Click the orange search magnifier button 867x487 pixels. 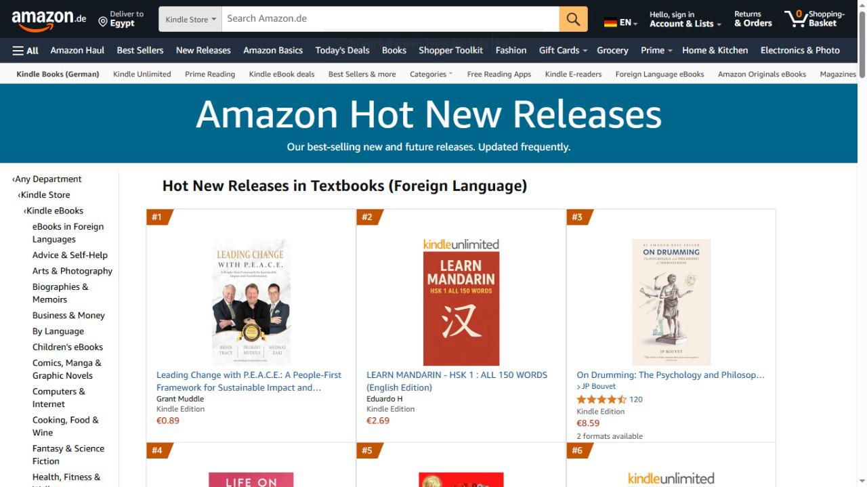coord(572,18)
